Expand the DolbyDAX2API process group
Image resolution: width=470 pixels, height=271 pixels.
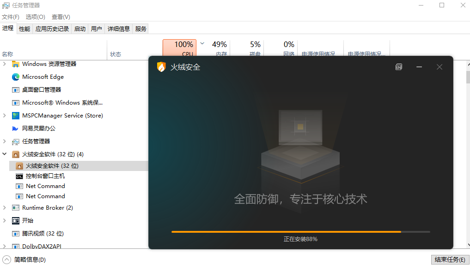[5, 246]
